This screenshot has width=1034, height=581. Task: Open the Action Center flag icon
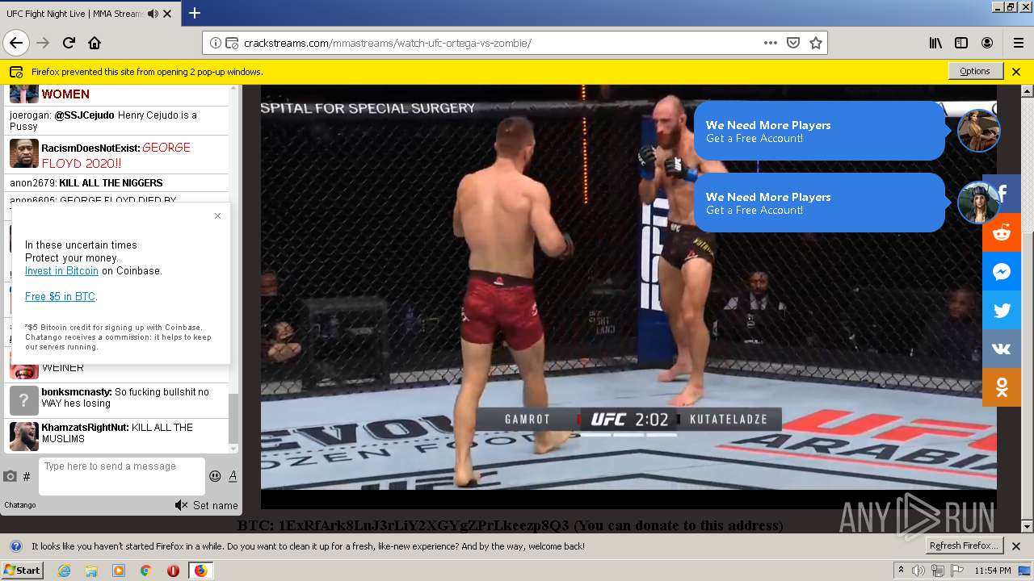956,571
